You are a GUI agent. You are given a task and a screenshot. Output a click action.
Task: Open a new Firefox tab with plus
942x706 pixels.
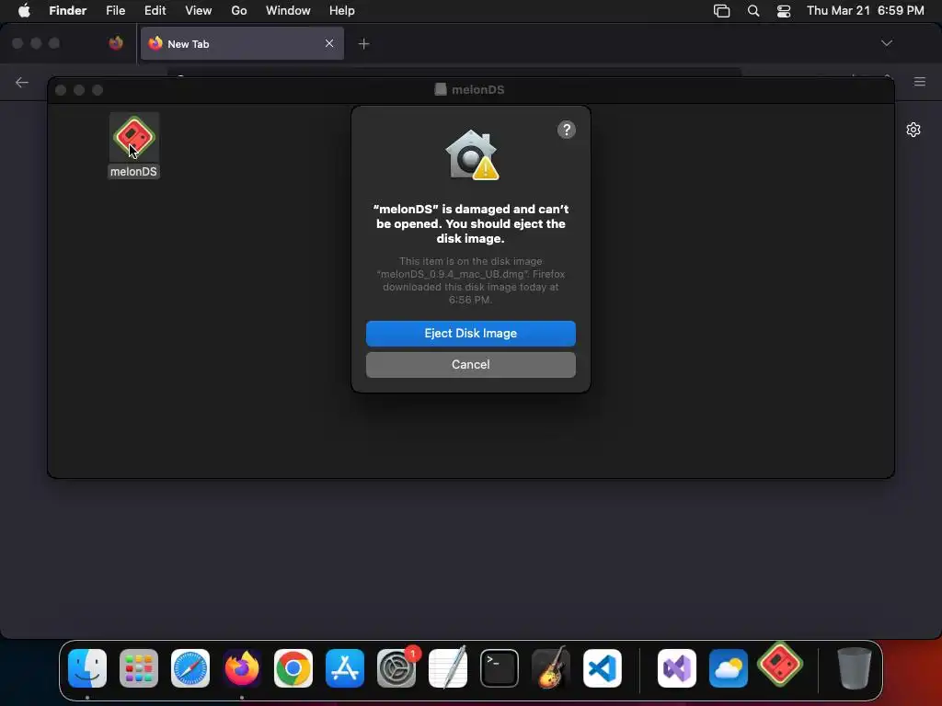[363, 43]
